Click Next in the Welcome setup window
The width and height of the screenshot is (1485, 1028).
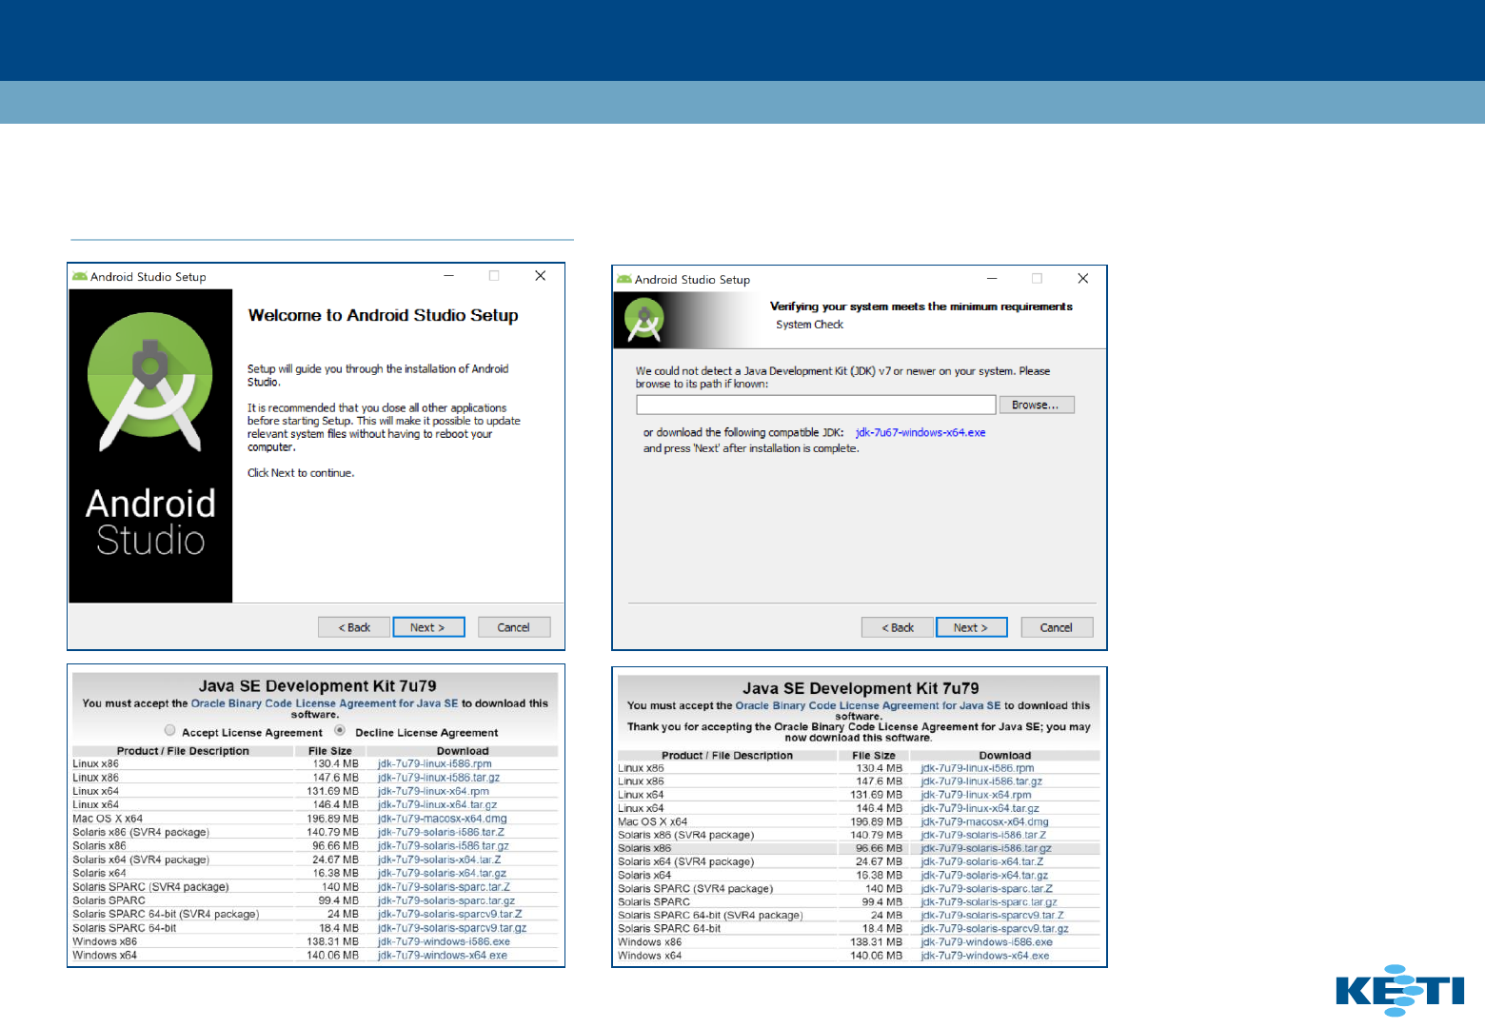point(428,627)
